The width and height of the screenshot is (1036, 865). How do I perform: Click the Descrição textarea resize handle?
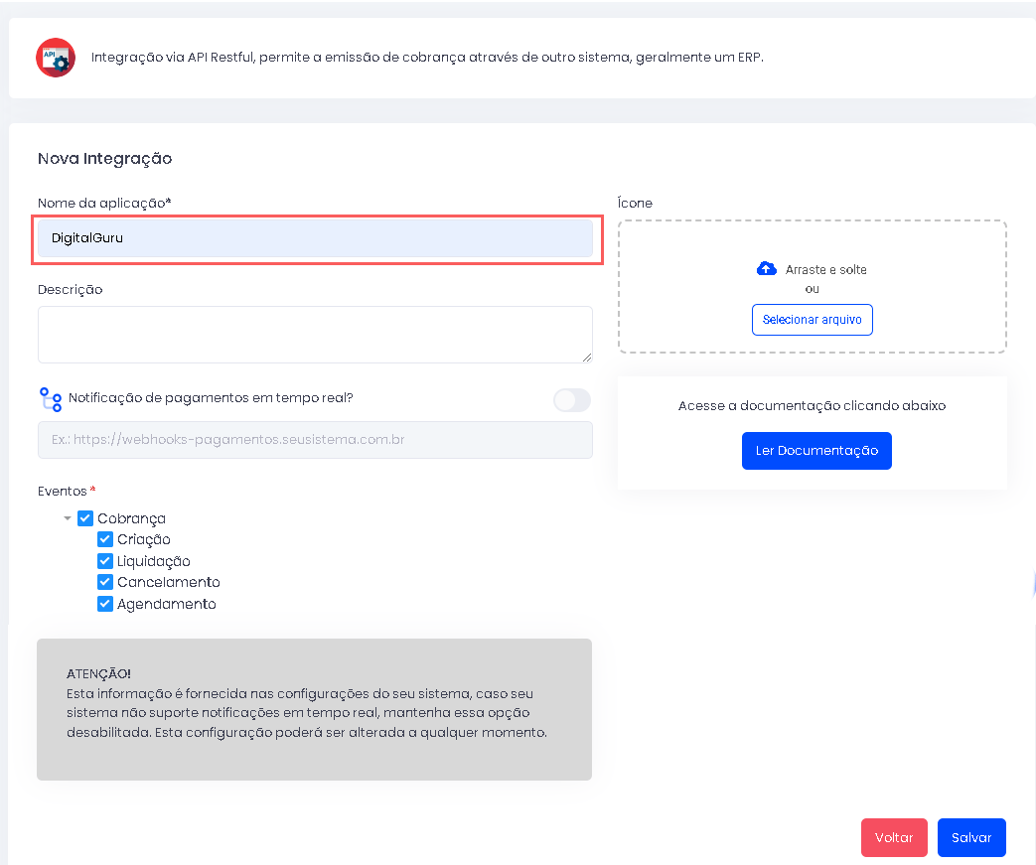(586, 357)
